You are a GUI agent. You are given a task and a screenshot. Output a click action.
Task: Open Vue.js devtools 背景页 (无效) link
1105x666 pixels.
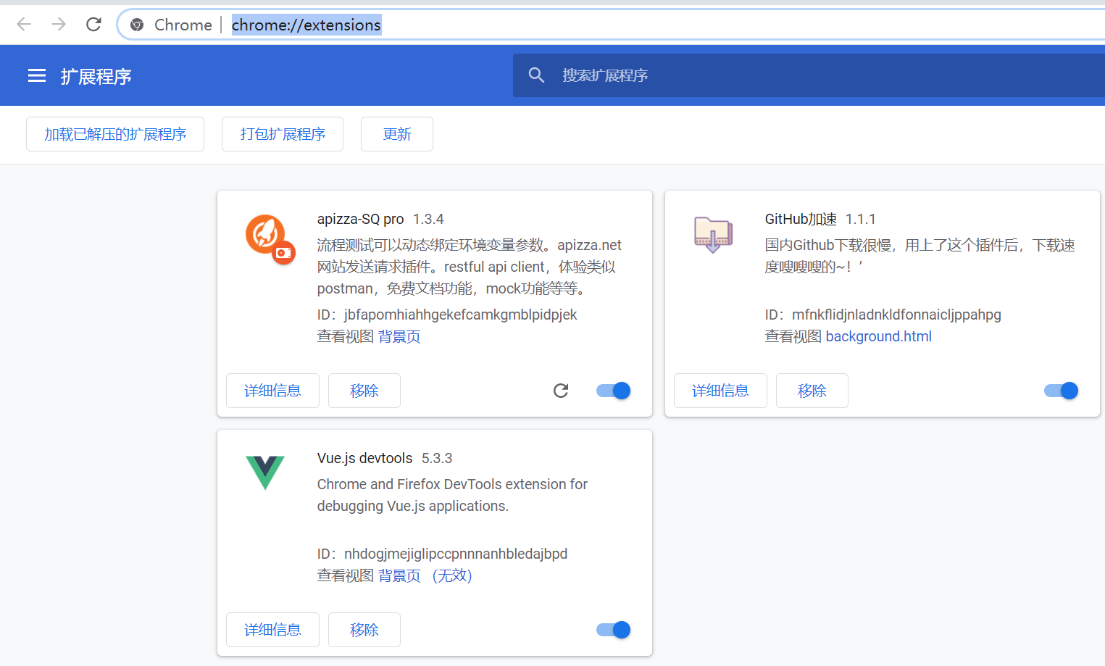tap(425, 575)
